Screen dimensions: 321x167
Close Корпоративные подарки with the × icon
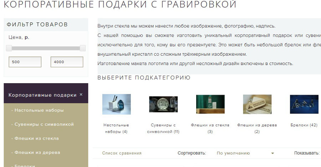coord(81,95)
